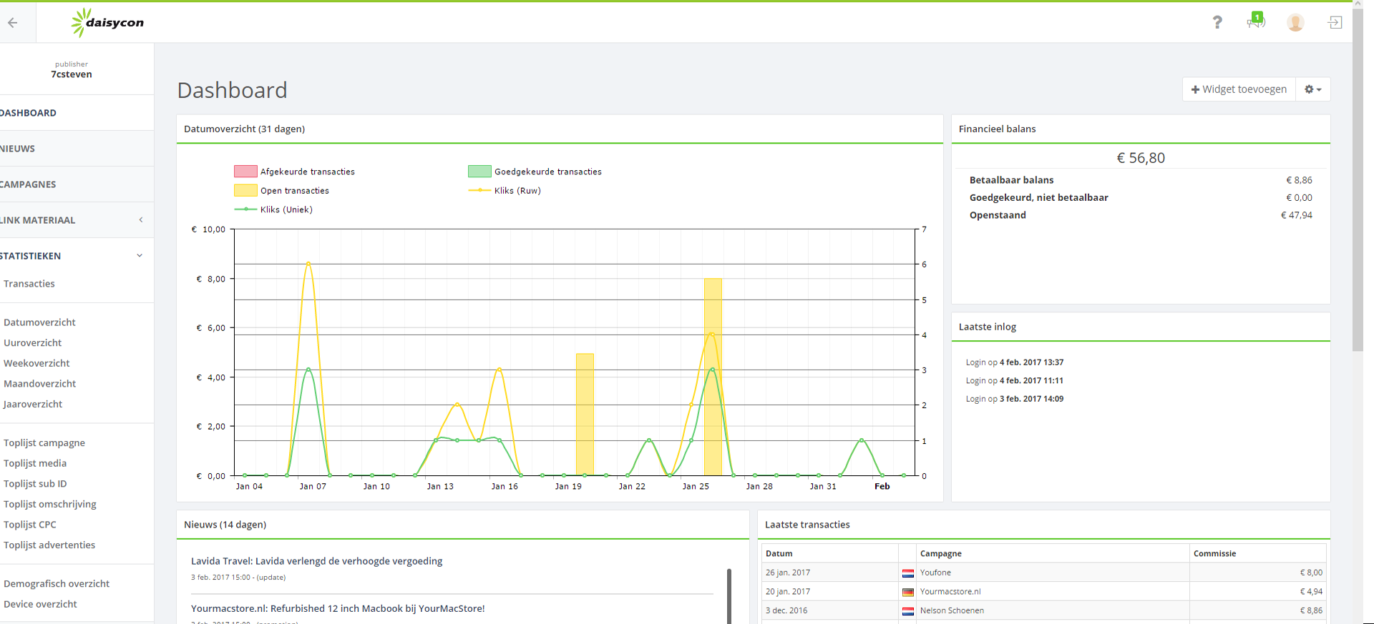Click the logout icon in header
1374x624 pixels.
click(1335, 22)
